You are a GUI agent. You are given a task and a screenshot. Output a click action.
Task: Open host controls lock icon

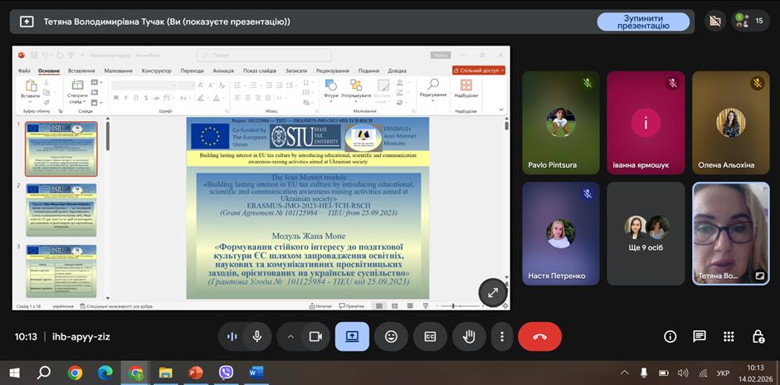pos(758,336)
